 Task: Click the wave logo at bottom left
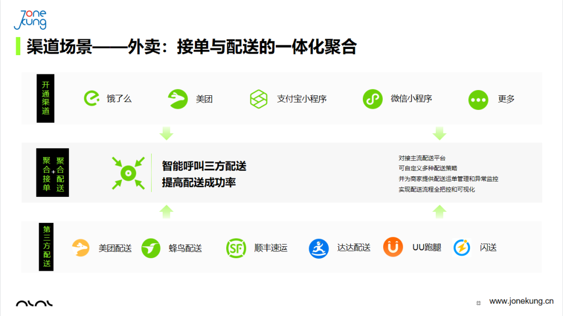click(x=34, y=304)
